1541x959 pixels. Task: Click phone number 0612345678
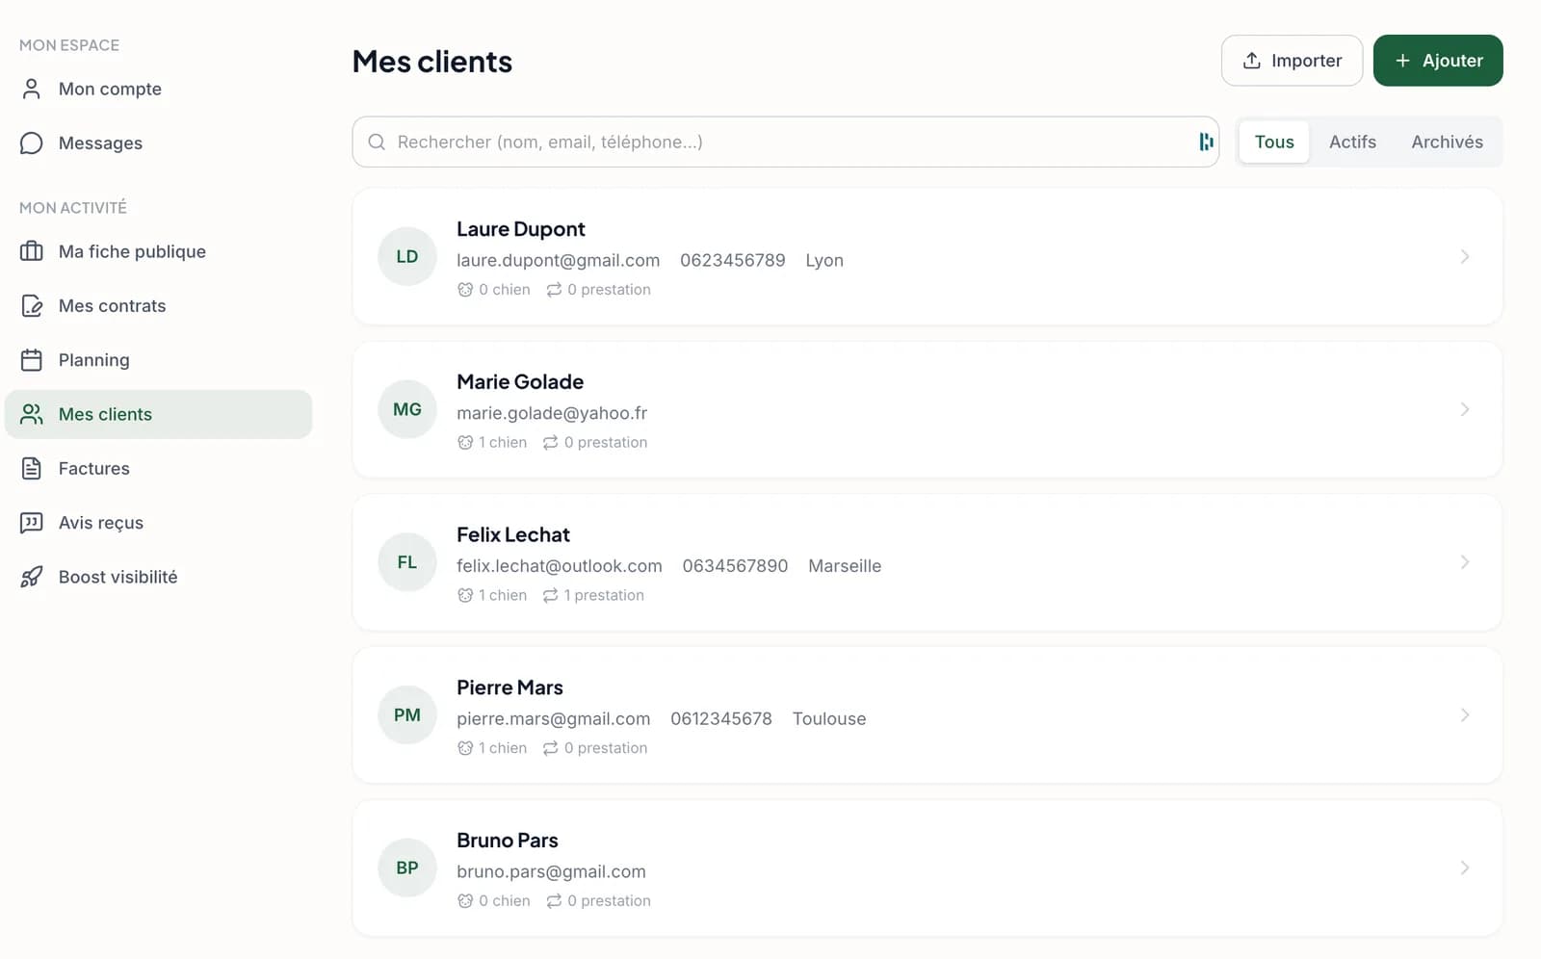pyautogui.click(x=721, y=718)
